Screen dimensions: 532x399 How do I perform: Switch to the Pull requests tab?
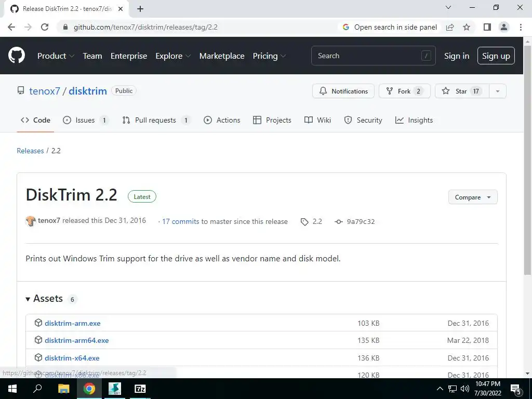pyautogui.click(x=156, y=120)
